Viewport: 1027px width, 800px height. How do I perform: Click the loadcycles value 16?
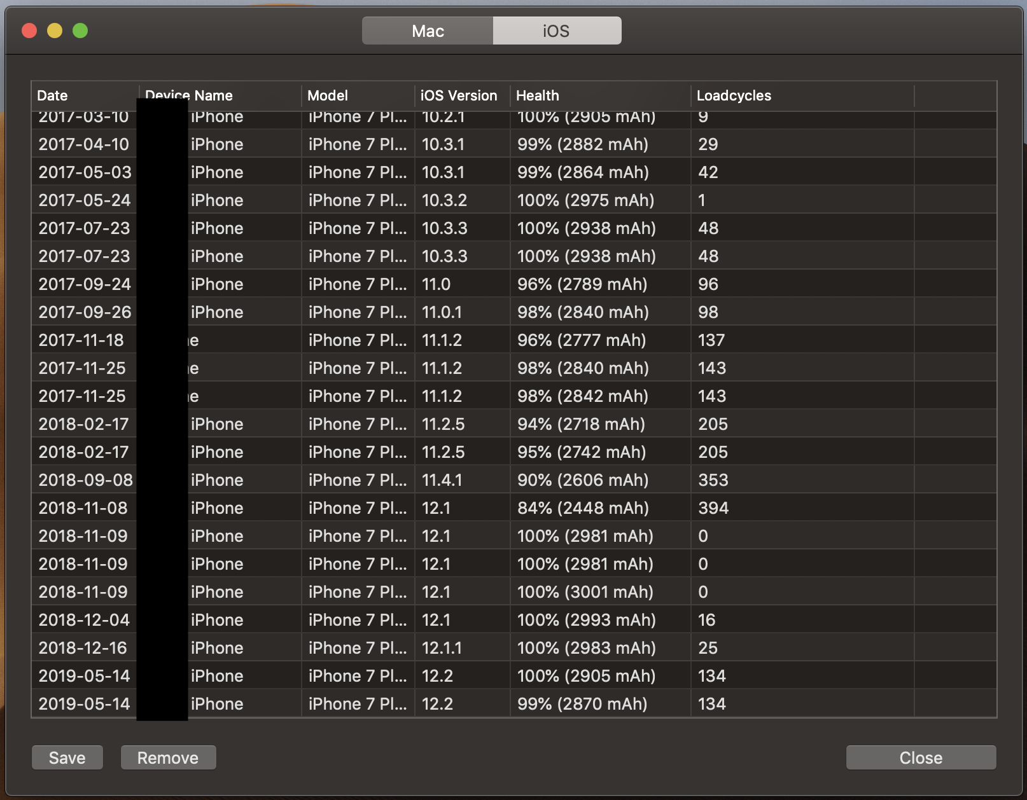click(706, 620)
